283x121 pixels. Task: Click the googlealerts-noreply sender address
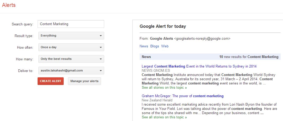tap(202, 38)
